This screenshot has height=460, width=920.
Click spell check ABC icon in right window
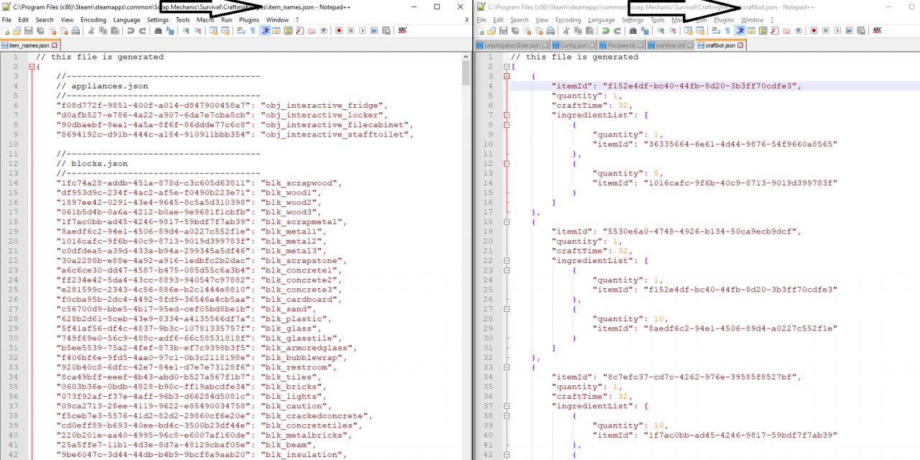877,31
